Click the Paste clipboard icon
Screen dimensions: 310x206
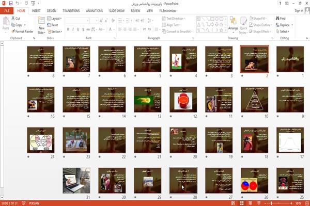(6, 21)
